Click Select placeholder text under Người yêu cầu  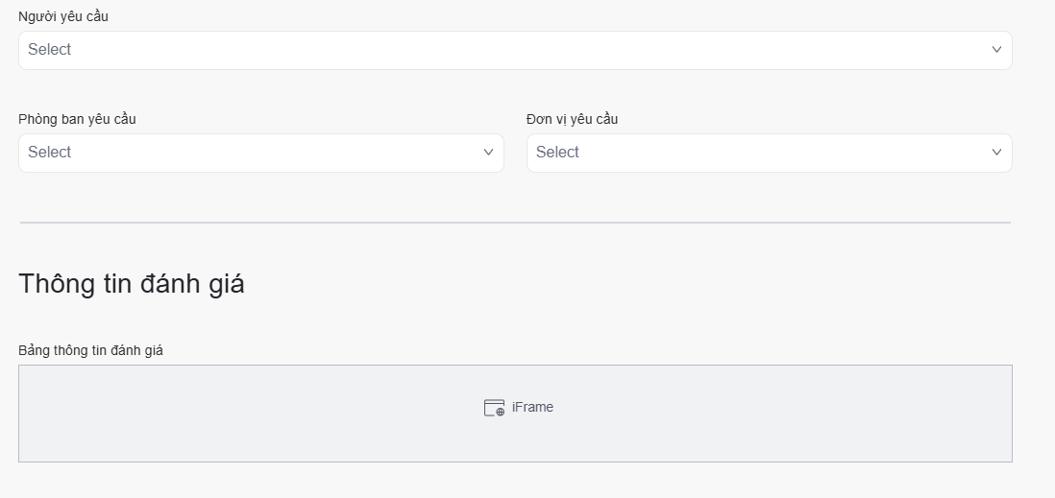(x=50, y=50)
